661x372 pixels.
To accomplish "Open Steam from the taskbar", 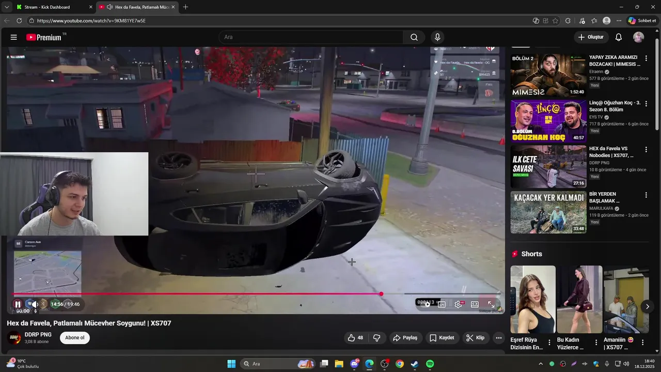I will (415, 364).
